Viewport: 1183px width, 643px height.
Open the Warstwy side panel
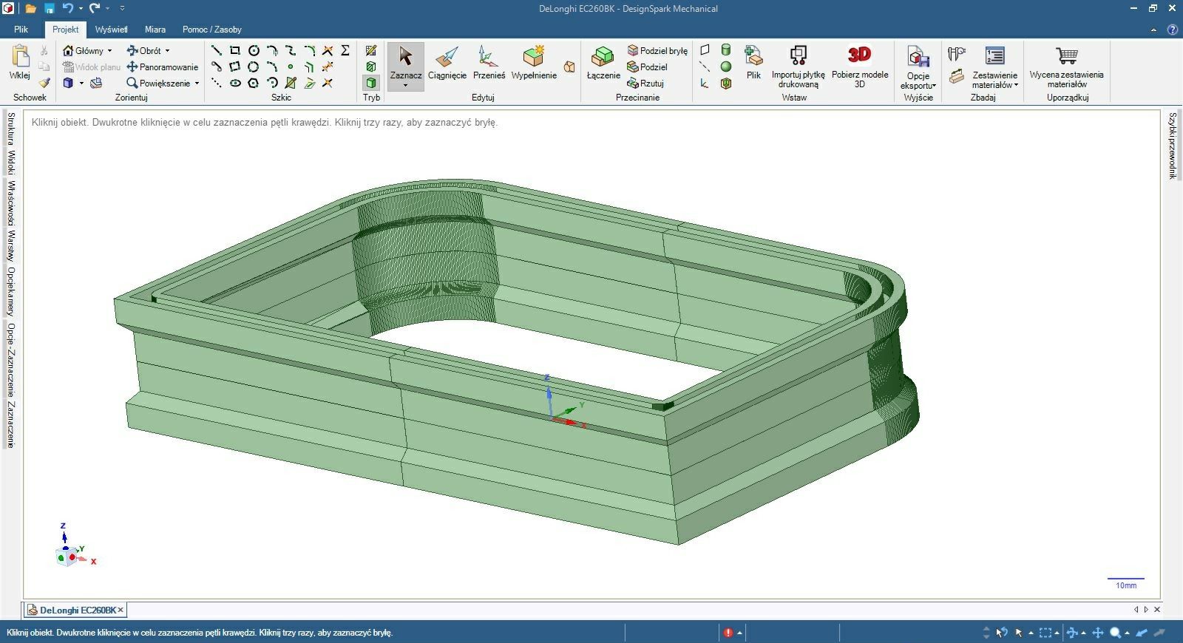pyautogui.click(x=11, y=245)
